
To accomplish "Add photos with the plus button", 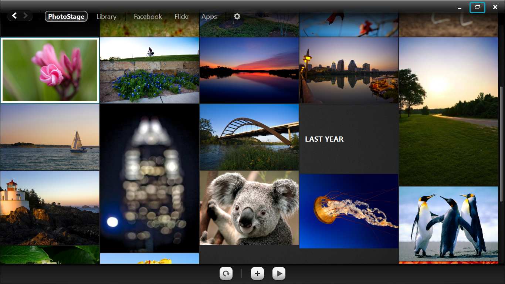I will pyautogui.click(x=257, y=274).
